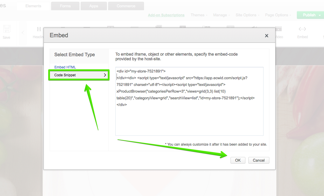Select Code Snippet embed type
324x196 pixels.
79,75
